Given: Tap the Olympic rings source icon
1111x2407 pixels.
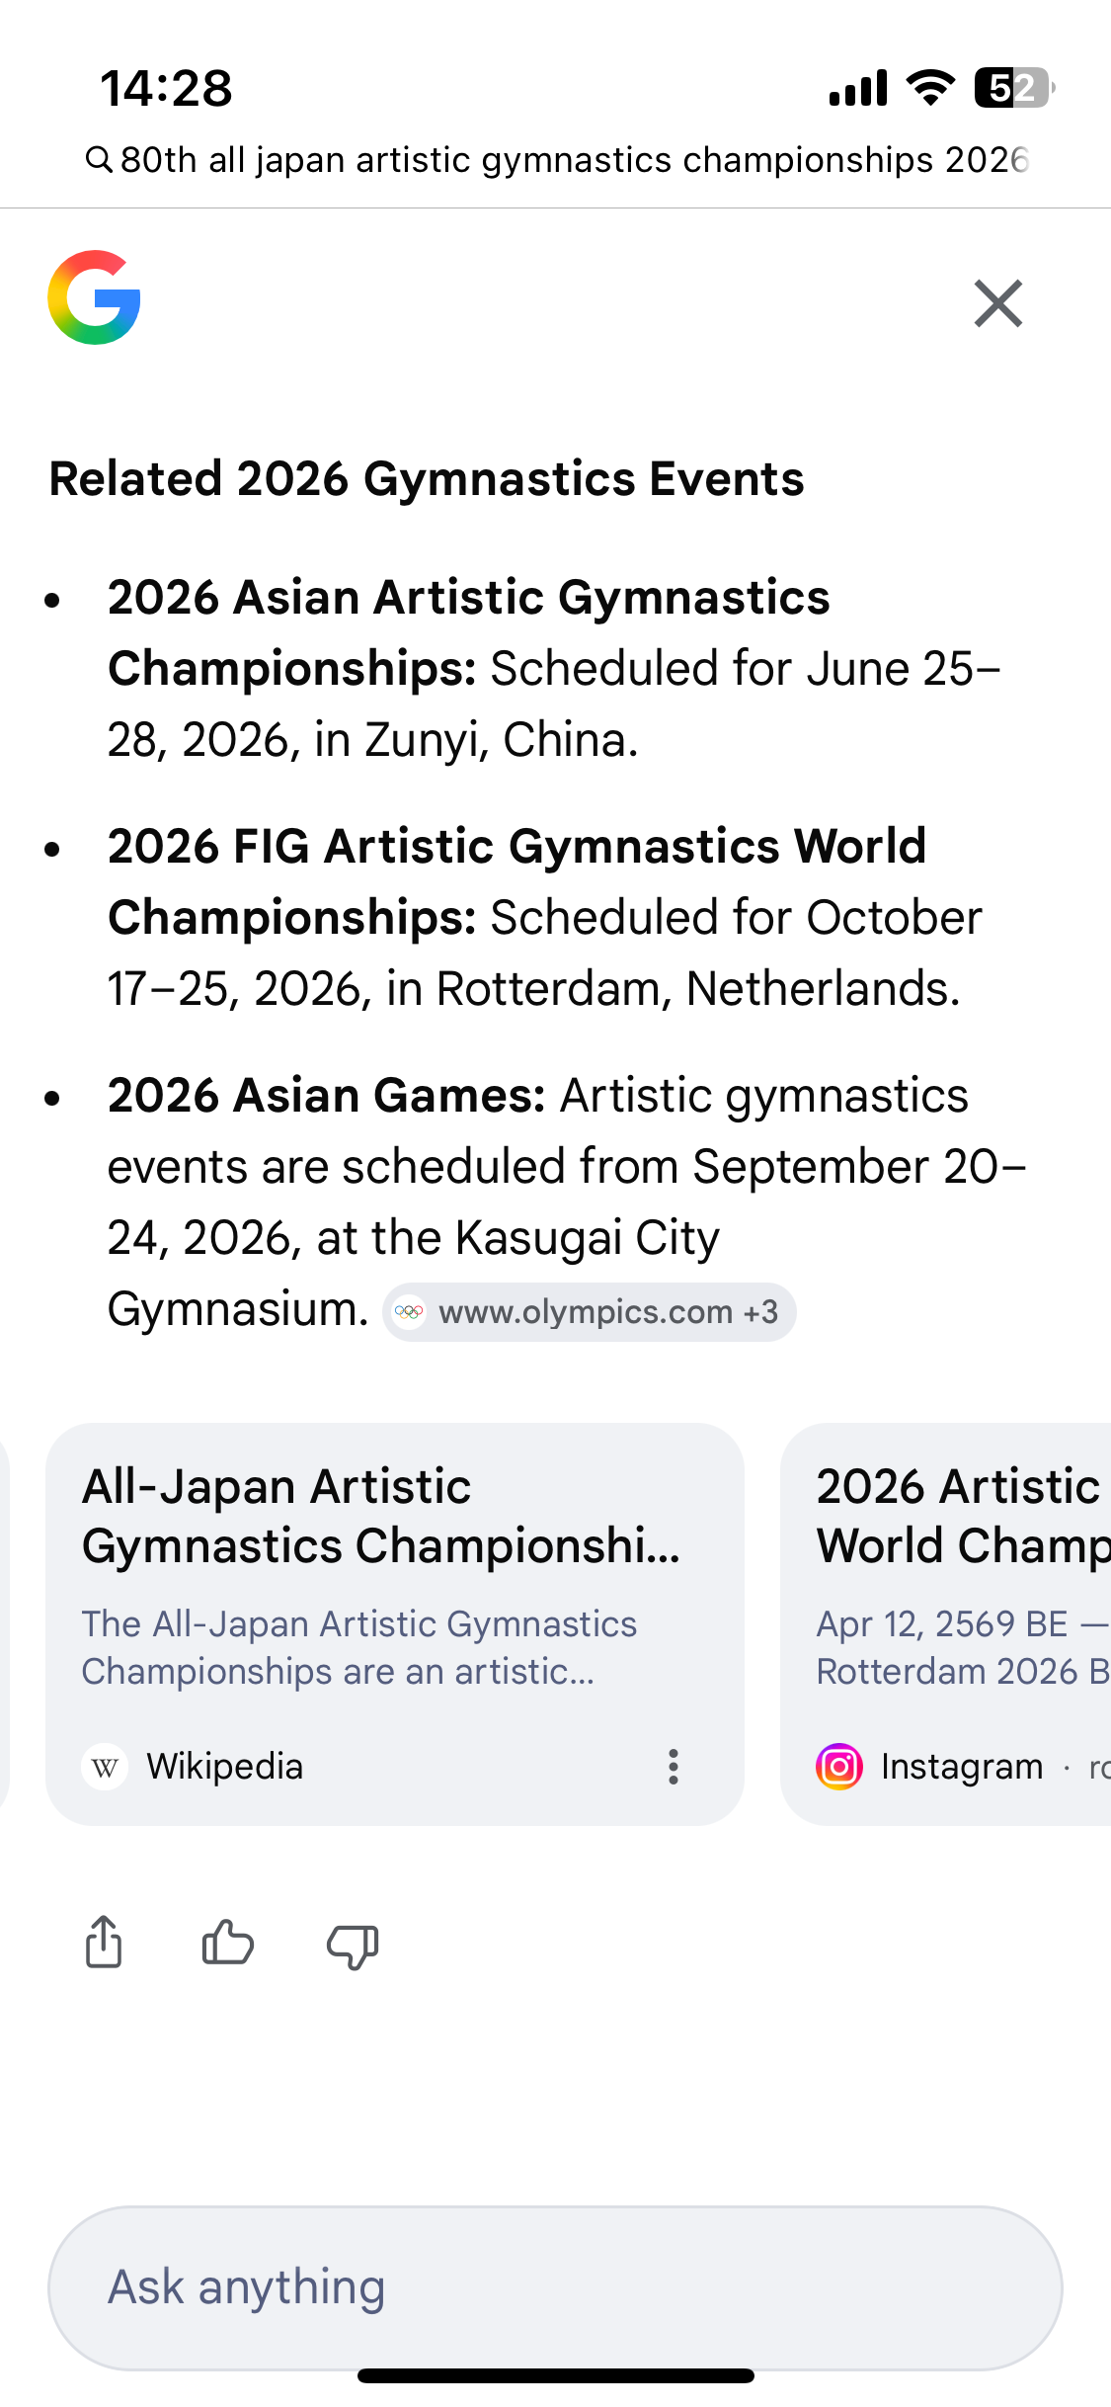Looking at the screenshot, I should [409, 1312].
